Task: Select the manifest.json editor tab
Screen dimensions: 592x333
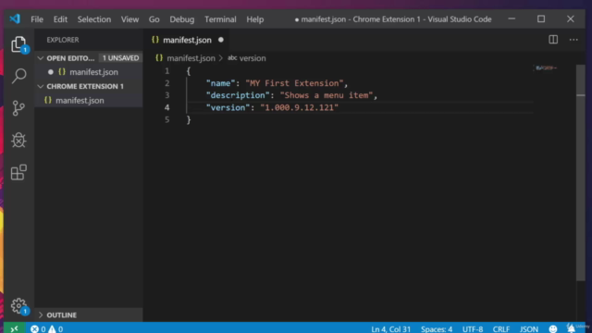Action: 187,40
